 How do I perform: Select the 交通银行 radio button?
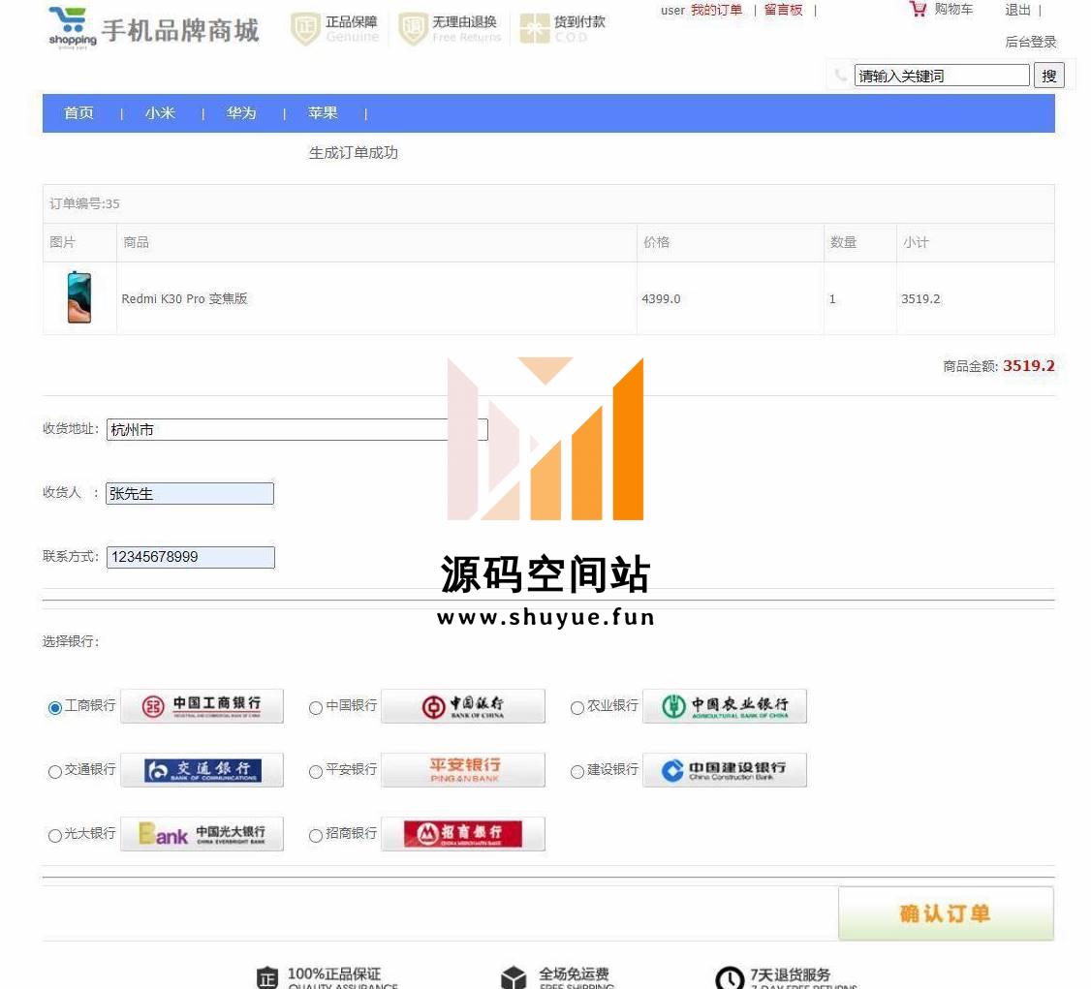point(55,772)
